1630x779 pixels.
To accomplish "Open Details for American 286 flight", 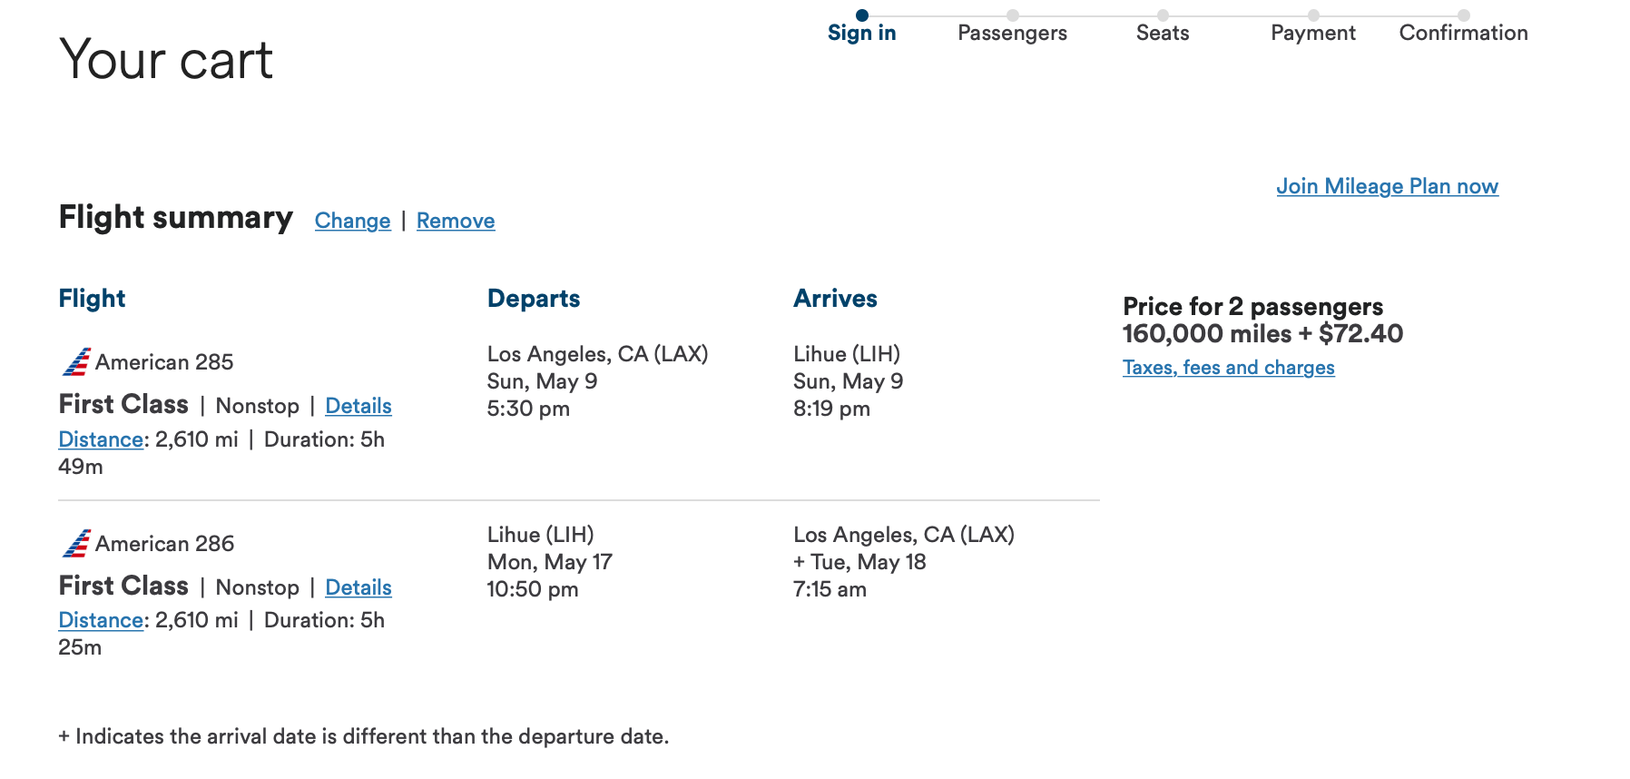I will [x=358, y=587].
